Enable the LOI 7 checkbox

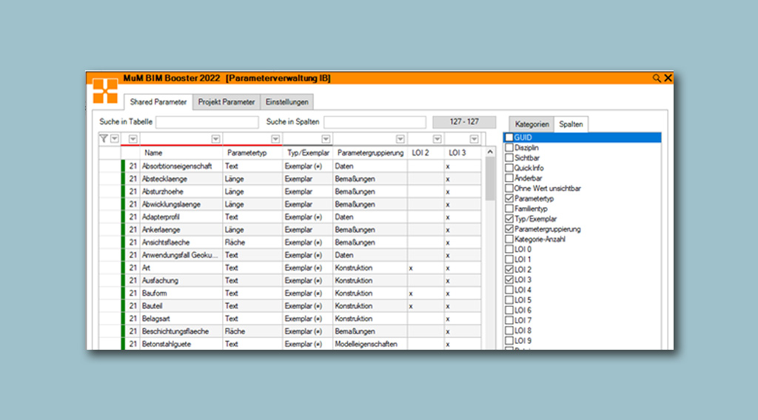click(509, 320)
